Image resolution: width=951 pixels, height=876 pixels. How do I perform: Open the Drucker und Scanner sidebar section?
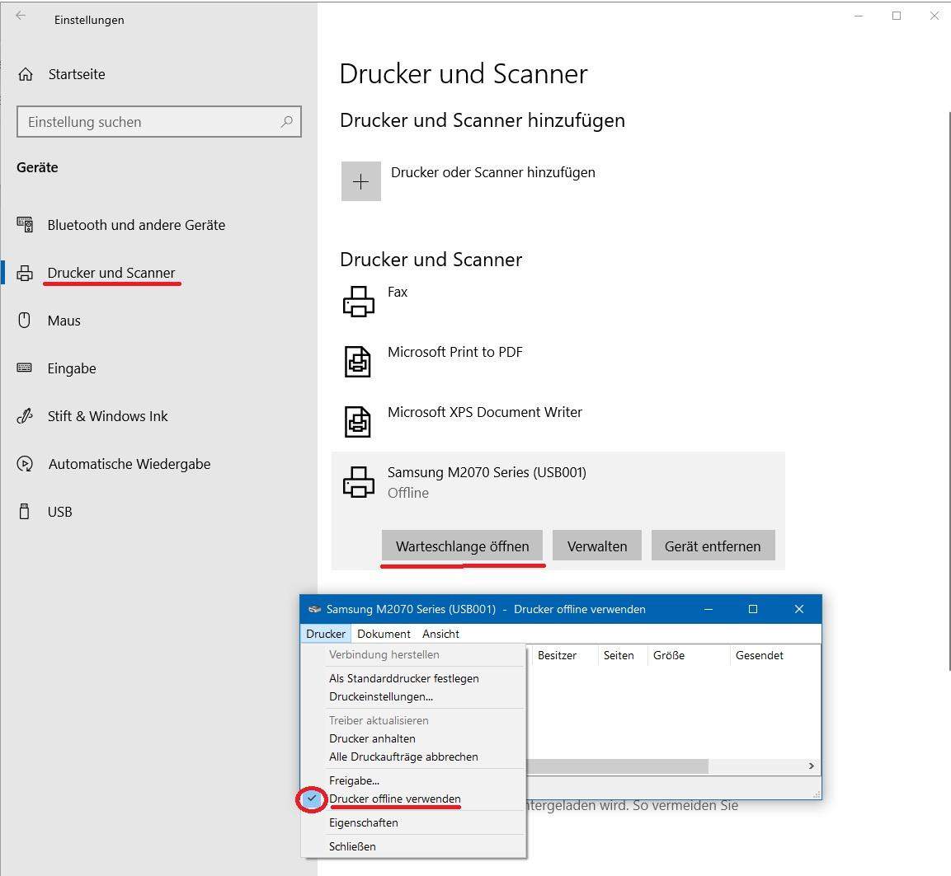[x=111, y=273]
